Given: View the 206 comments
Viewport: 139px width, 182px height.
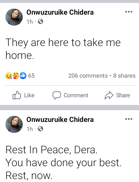Looking at the screenshot, I should pos(88,76).
